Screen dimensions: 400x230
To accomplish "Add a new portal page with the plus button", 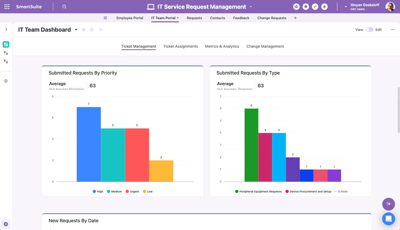I will coord(295,18).
